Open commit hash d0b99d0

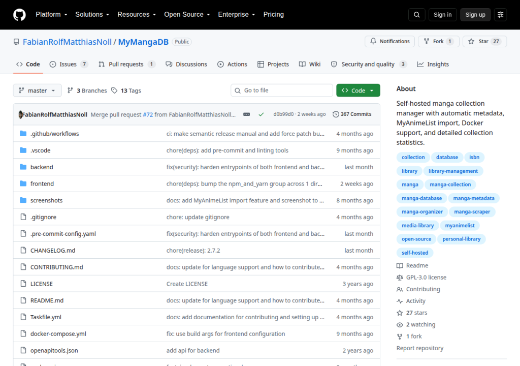click(x=283, y=114)
